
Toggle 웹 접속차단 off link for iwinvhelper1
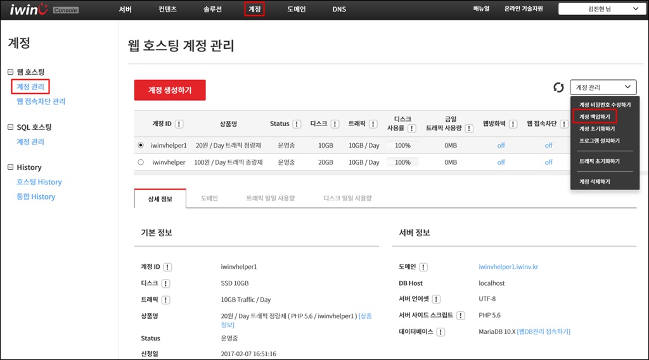[x=548, y=145]
